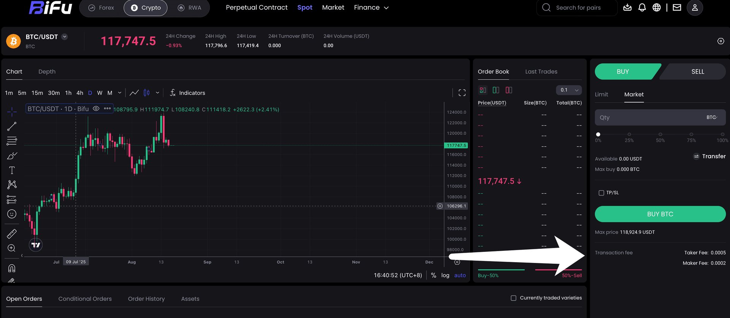Set quantity slider to 50%

[x=660, y=134]
